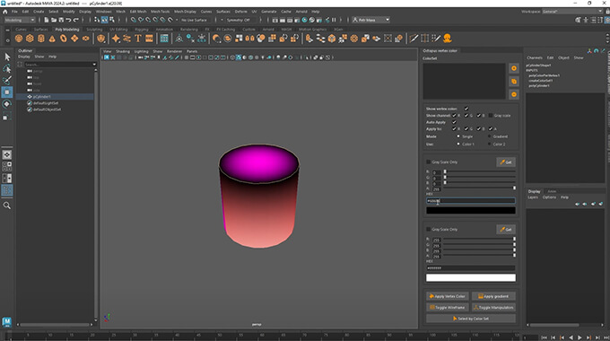Image resolution: width=610 pixels, height=341 pixels.
Task: Open the Channels menu in Channel Box
Action: click(535, 57)
